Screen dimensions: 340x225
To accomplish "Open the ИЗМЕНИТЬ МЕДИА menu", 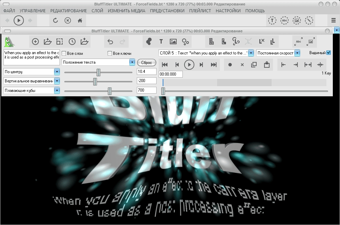I will click(x=126, y=11).
